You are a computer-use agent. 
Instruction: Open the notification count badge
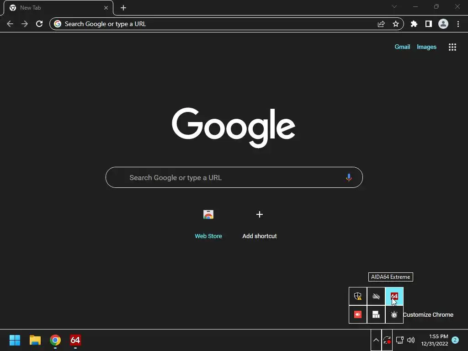(455, 340)
